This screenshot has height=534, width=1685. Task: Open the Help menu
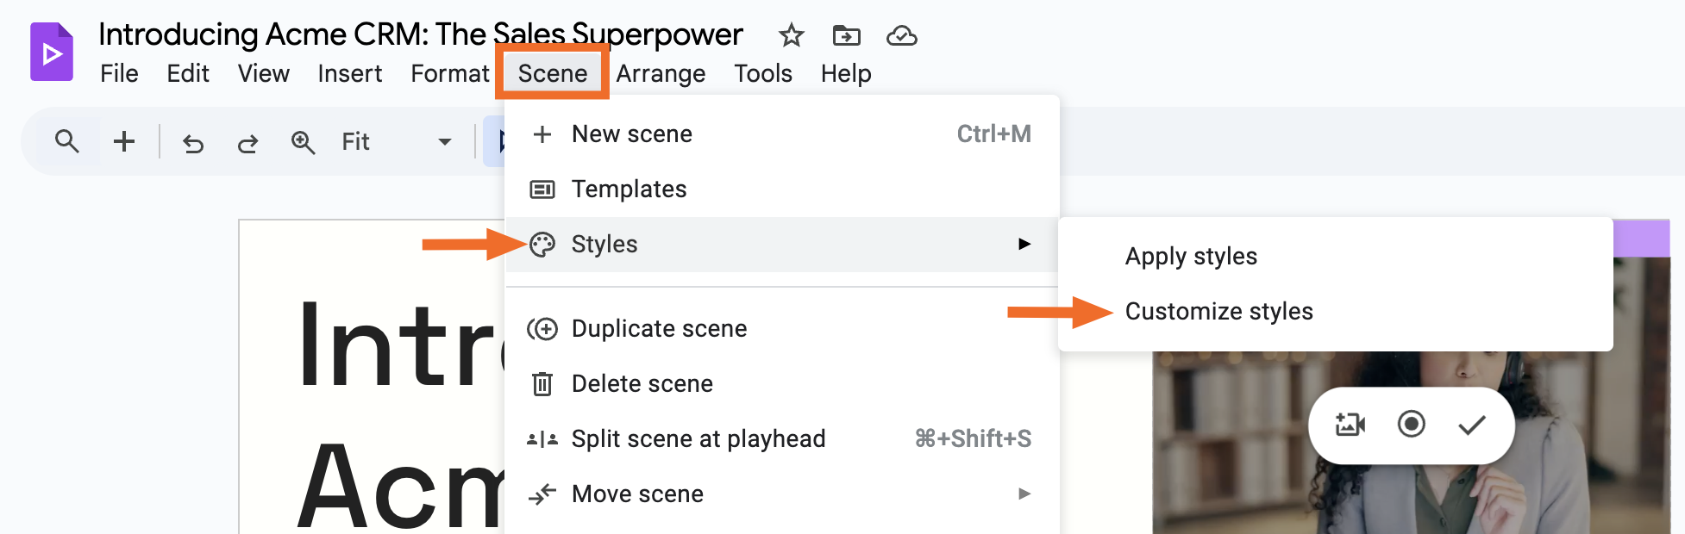tap(846, 74)
